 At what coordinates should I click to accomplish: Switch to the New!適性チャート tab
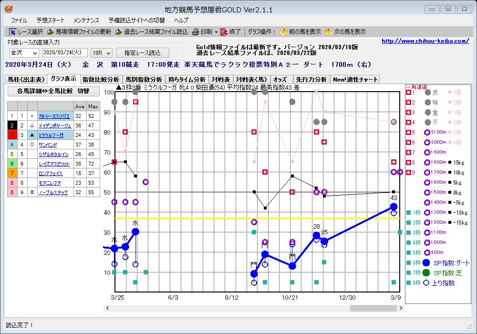(x=355, y=79)
